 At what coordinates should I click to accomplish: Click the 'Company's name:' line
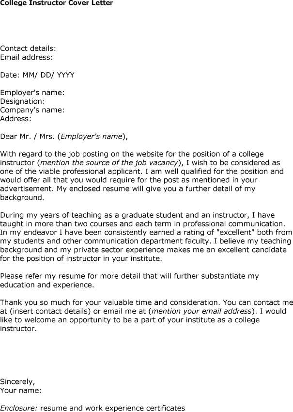pyautogui.click(x=32, y=110)
